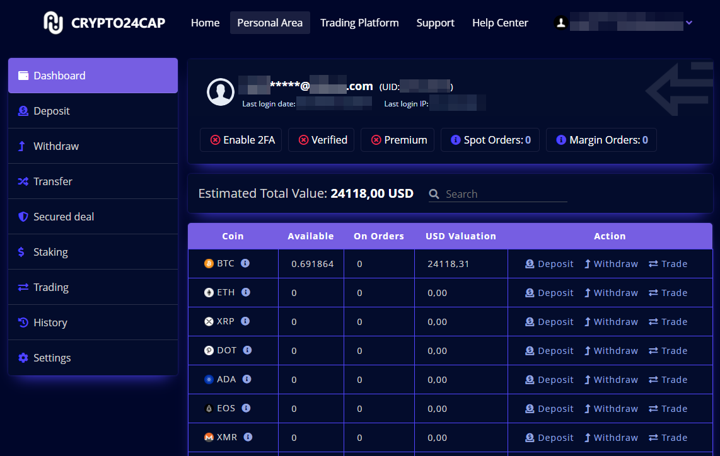
Task: Enable 2FA status button
Action: (x=243, y=140)
